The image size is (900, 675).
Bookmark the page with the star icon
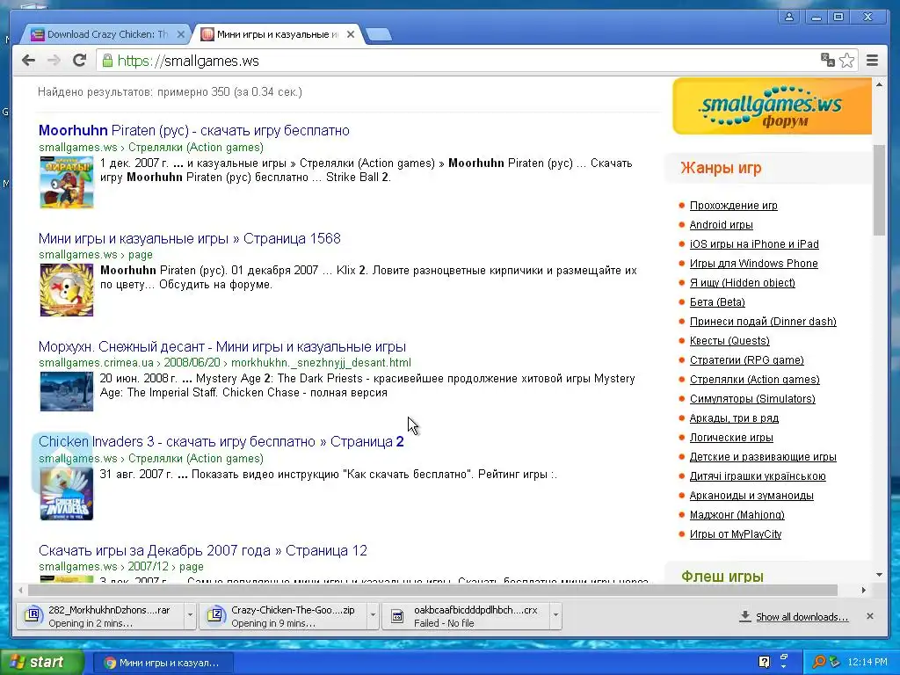(x=846, y=61)
